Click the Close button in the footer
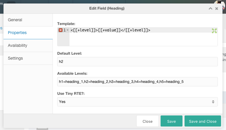This screenshot has width=226, height=130. (x=147, y=121)
